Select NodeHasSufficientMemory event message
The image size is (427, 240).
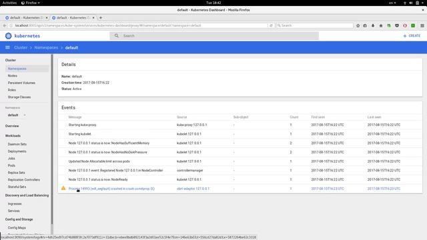[x=109, y=143]
